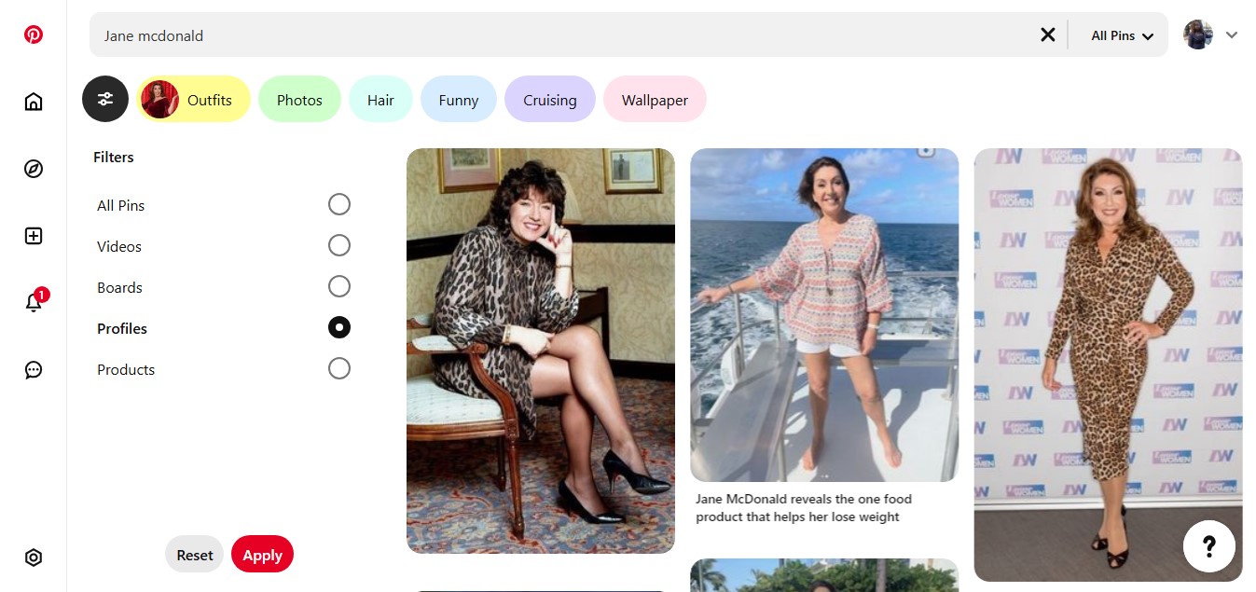Expand the account switcher chevron
Screen dimensions: 1256x592
(1232, 34)
